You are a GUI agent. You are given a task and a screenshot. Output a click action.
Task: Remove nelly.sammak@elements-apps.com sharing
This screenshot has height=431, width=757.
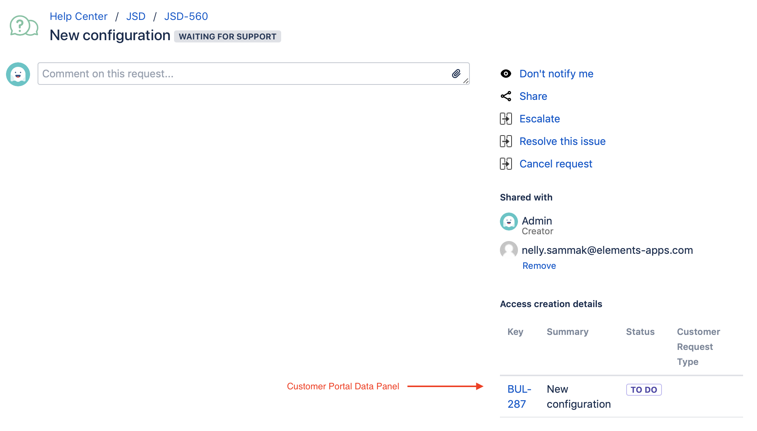(539, 265)
